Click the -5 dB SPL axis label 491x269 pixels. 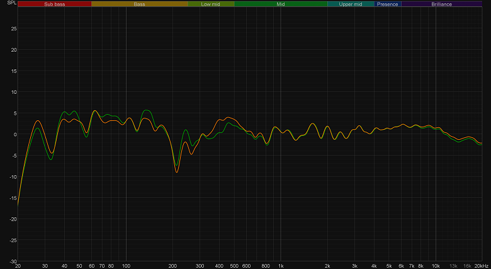point(14,156)
